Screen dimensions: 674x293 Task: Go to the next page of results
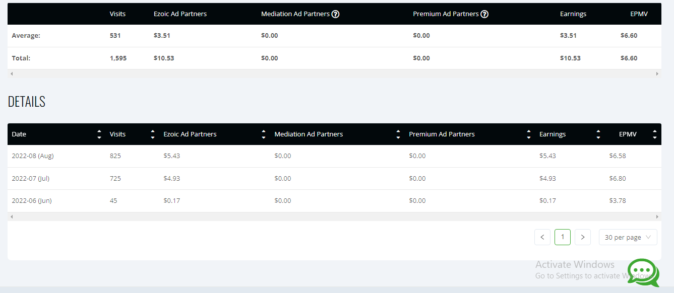[x=583, y=237]
